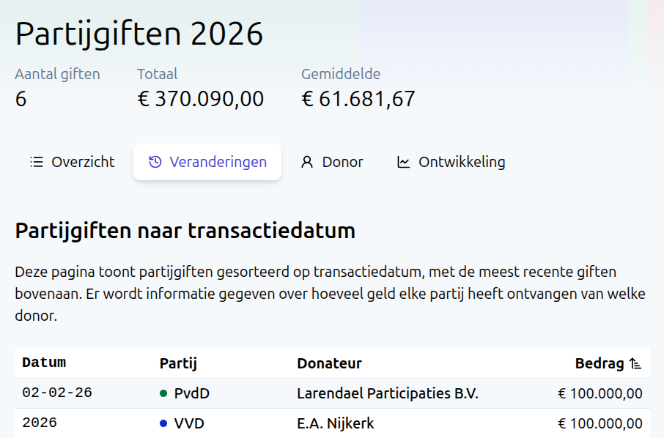Open donor E.A. Nijkerk
The width and height of the screenshot is (664, 438).
click(335, 423)
